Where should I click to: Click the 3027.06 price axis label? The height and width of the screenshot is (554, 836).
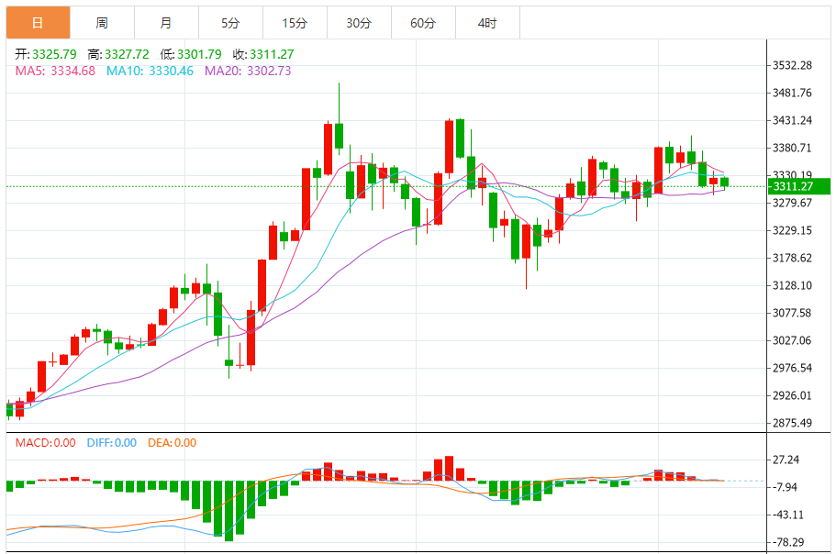tap(792, 340)
